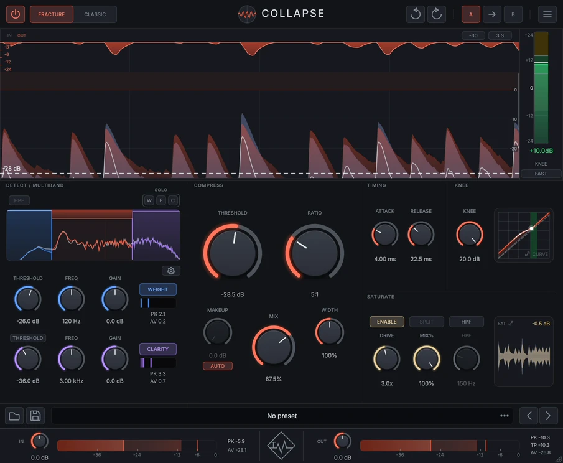Copy state A to B with arrow
The image size is (563, 463).
(x=492, y=14)
